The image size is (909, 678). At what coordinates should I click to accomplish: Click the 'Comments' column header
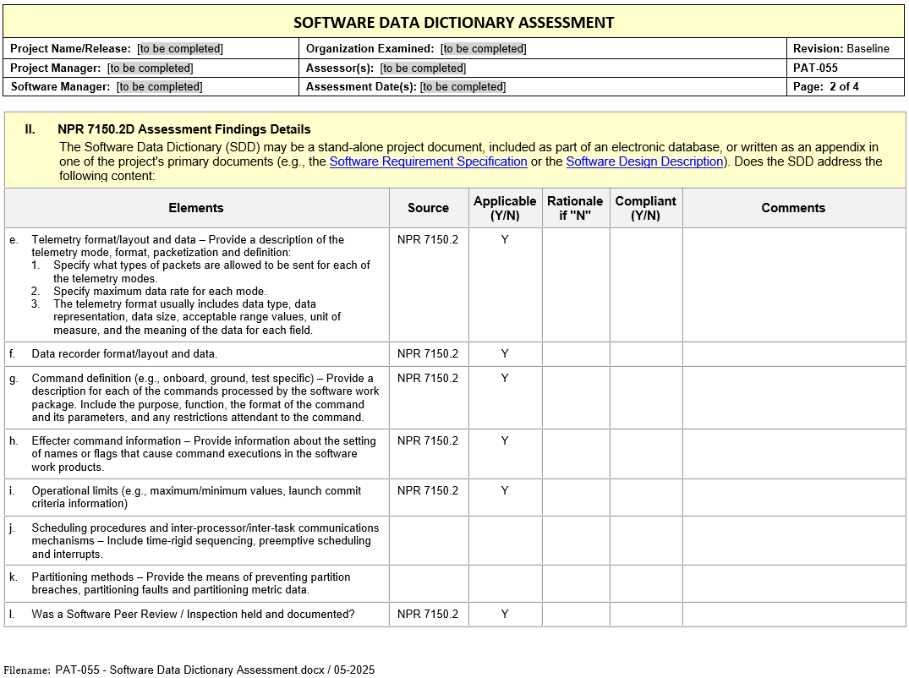pos(793,208)
